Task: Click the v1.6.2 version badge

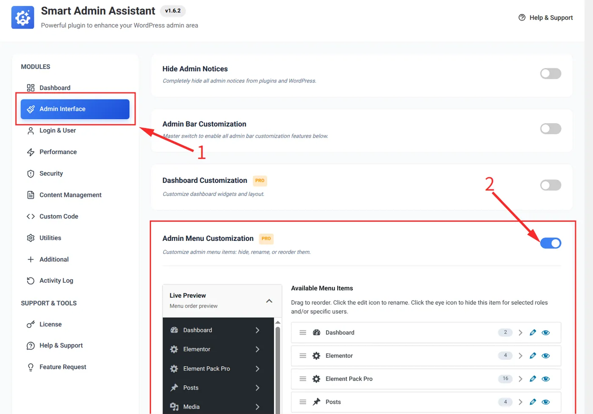Action: pos(173,11)
